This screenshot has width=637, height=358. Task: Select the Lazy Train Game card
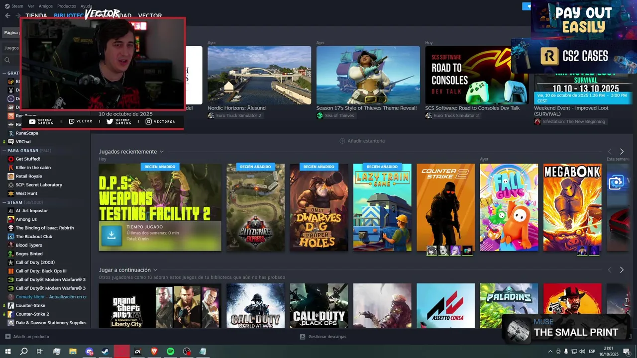pos(382,207)
